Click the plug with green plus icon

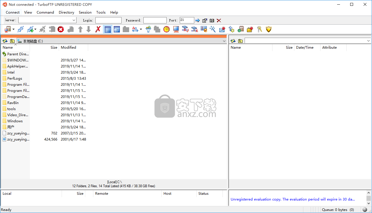point(30,29)
